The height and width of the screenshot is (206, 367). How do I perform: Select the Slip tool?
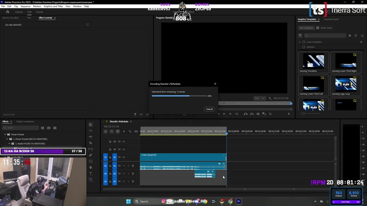(91, 149)
